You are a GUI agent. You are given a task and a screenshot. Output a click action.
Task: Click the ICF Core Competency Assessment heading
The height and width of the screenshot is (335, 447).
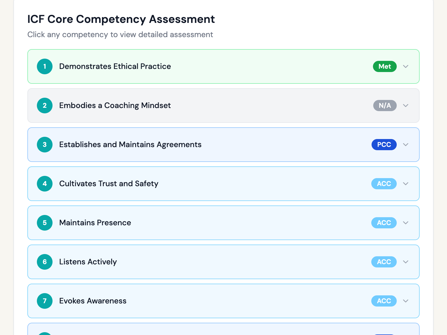coord(121,19)
